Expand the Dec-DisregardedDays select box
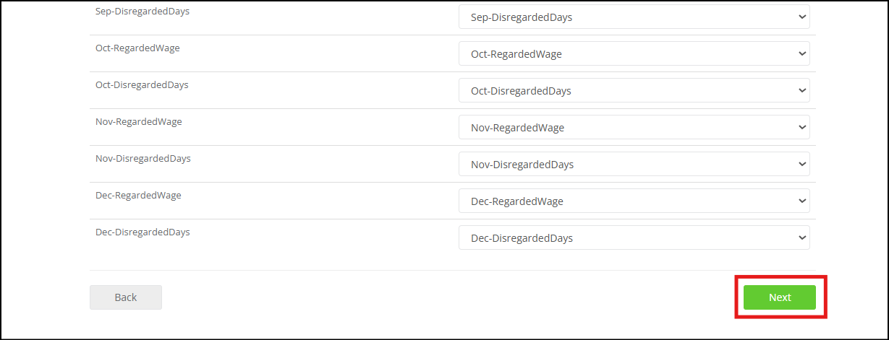The height and width of the screenshot is (340, 889). click(x=634, y=237)
